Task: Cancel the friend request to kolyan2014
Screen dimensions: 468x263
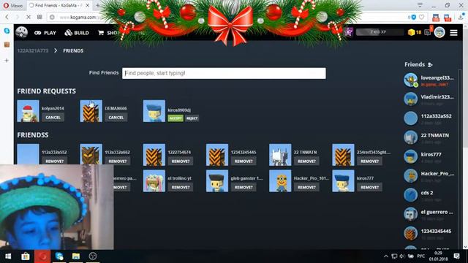Action: [x=53, y=118]
